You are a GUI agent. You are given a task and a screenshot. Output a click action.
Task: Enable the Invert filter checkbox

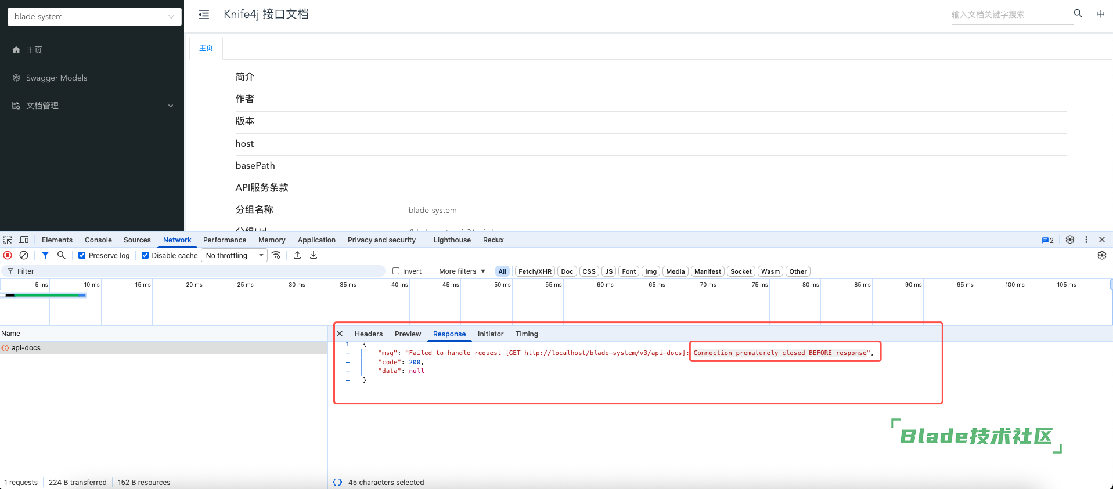point(396,271)
